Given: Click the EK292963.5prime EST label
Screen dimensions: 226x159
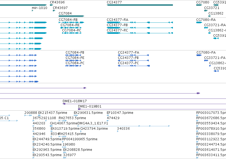Looking at the screenshot, I should 47,150.
